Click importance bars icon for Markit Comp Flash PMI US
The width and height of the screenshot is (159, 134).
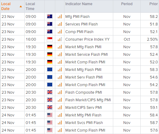60,130
